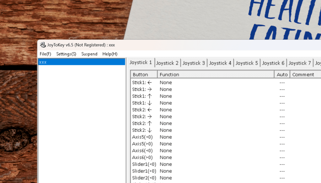
Task: Switch to the Joystick 7 tab
Action: [300, 63]
